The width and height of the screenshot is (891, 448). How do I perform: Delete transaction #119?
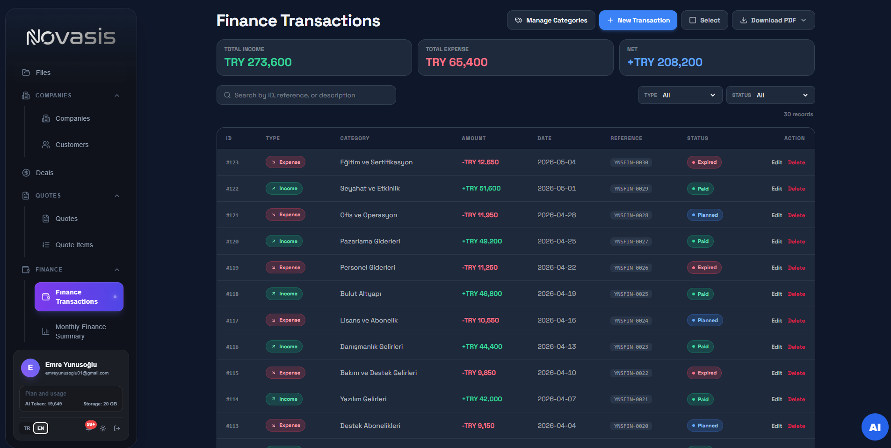pyautogui.click(x=797, y=268)
